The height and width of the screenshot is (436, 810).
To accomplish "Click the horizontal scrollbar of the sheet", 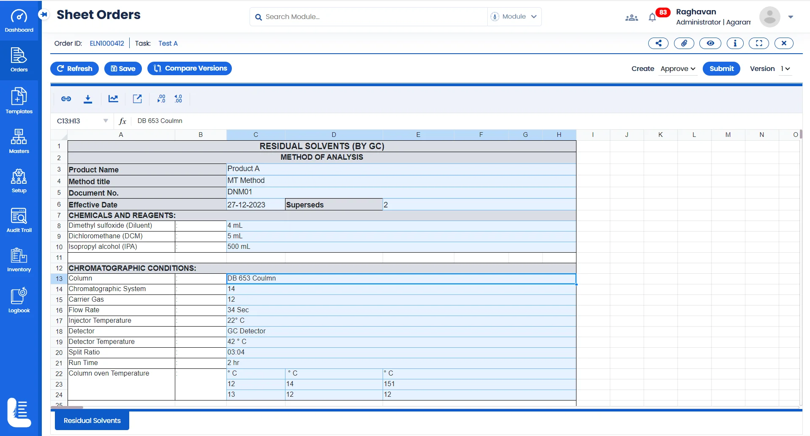I will [67, 407].
